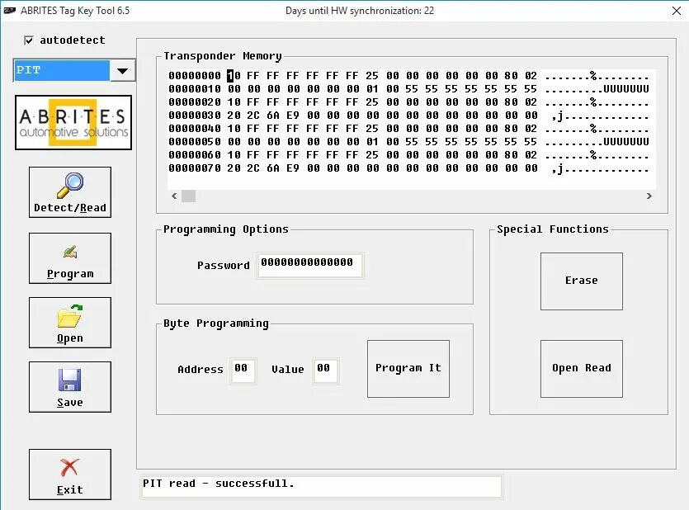The width and height of the screenshot is (689, 510).
Task: Click address label 00000010 in memory
Action: pos(195,89)
